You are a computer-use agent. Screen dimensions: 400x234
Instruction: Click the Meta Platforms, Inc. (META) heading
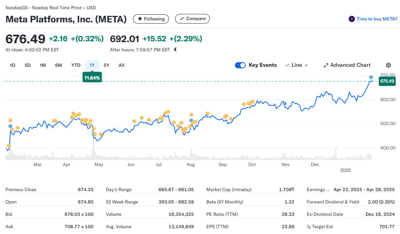pos(66,19)
